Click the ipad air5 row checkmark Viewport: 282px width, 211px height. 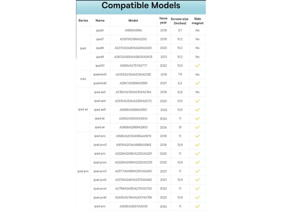click(197, 110)
